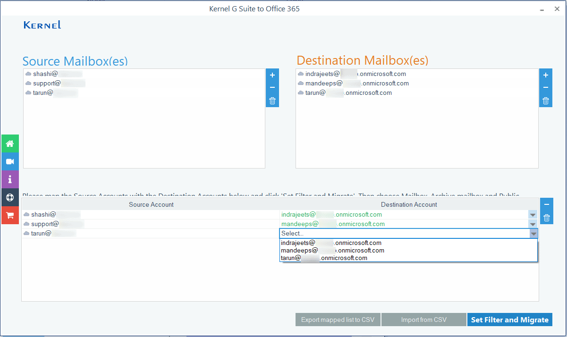Remove mapping row using minus icon
Image resolution: width=567 pixels, height=337 pixels.
click(x=547, y=204)
